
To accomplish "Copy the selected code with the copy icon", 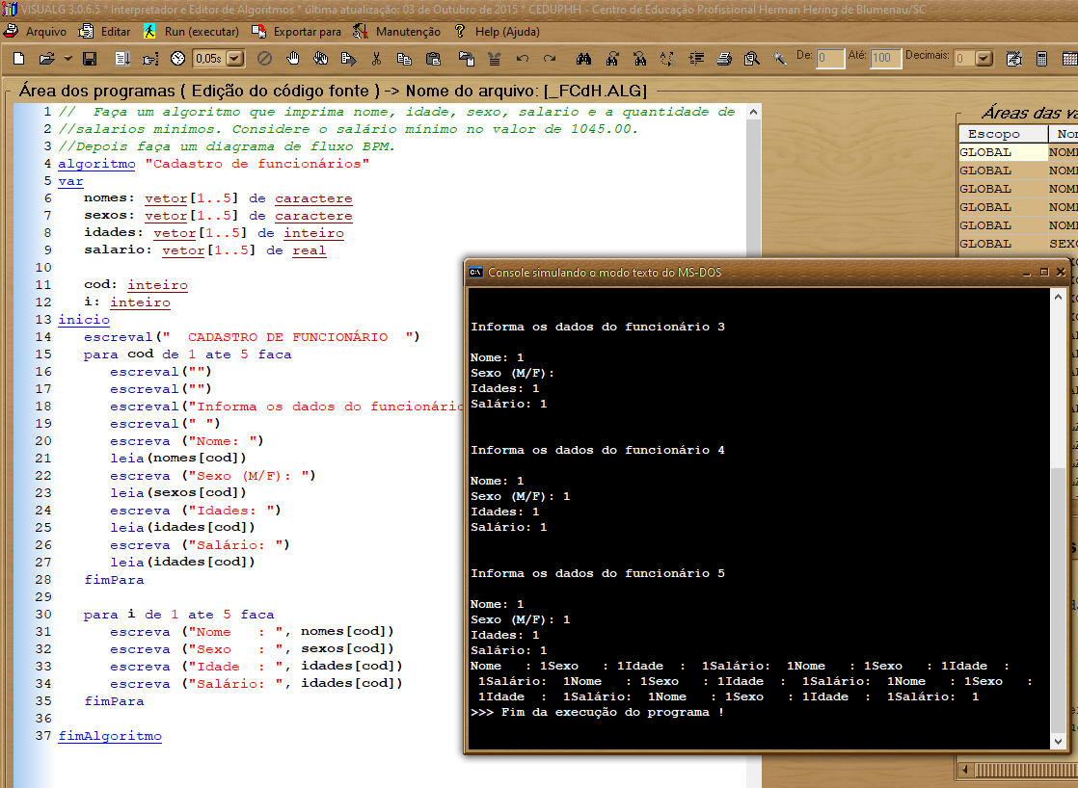I will [x=404, y=59].
